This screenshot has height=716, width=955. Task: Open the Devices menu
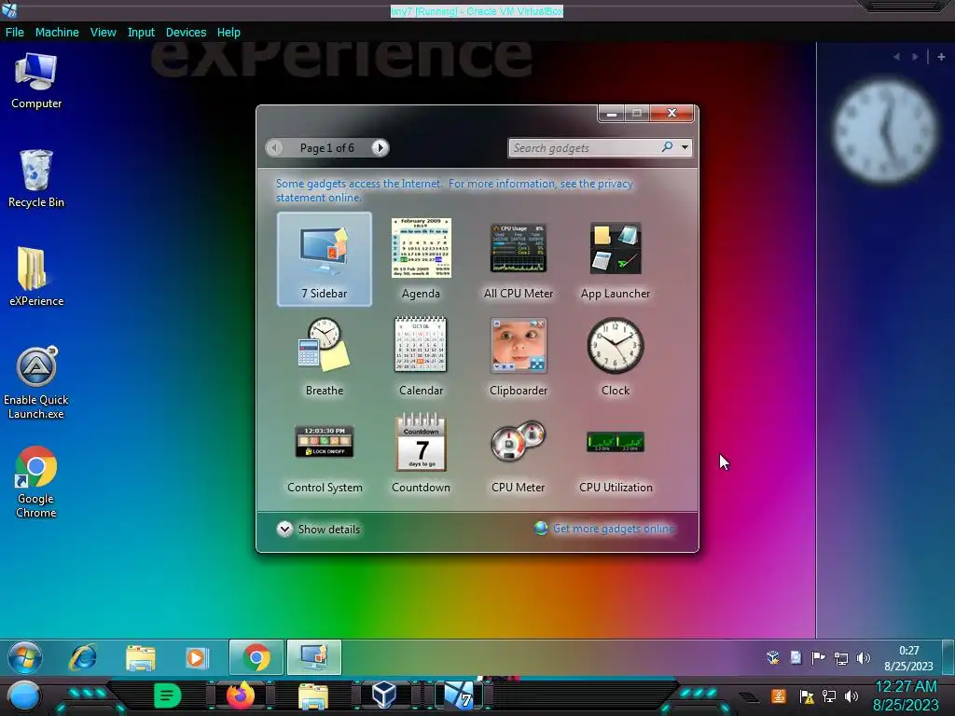tap(186, 33)
